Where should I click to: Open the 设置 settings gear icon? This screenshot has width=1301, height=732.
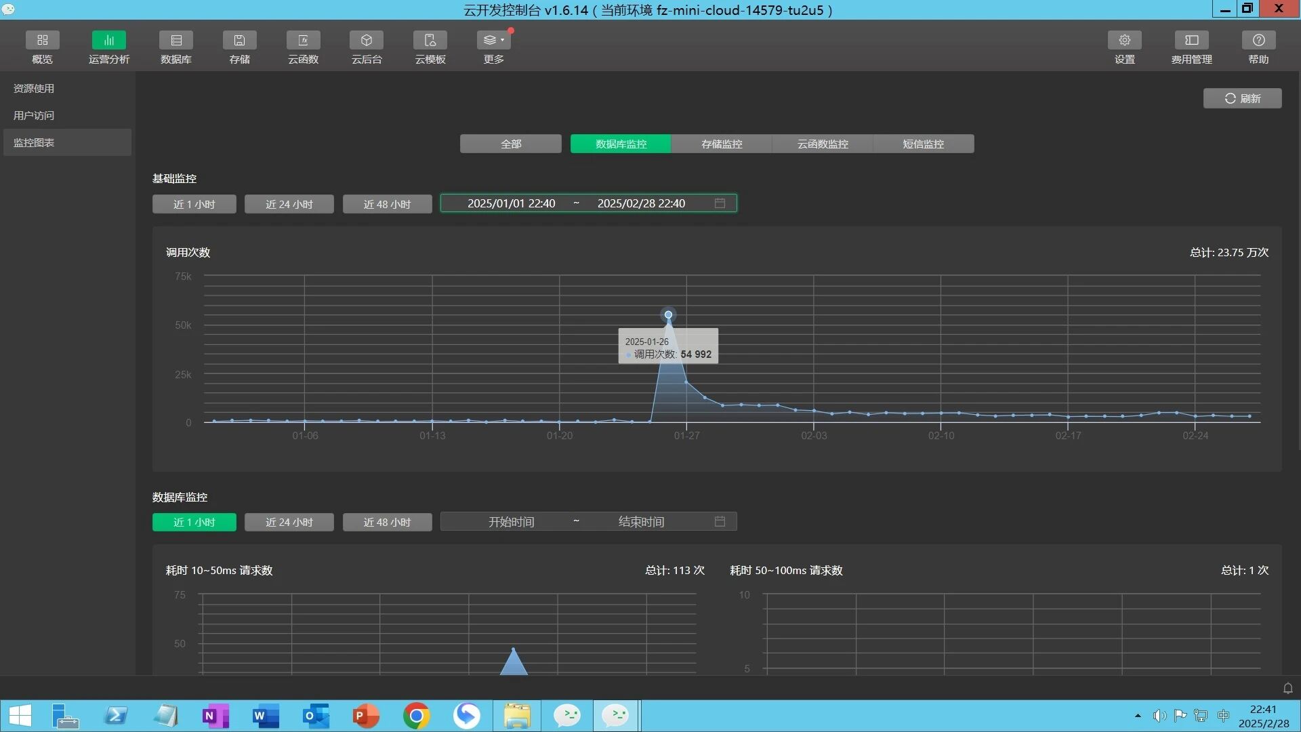click(1124, 41)
